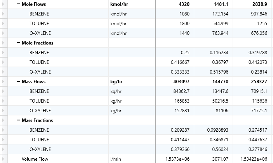
Task: Select total mass flow 258327
Action: point(259,82)
